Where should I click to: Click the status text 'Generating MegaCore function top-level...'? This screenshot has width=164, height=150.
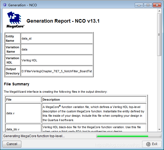pos(34,136)
